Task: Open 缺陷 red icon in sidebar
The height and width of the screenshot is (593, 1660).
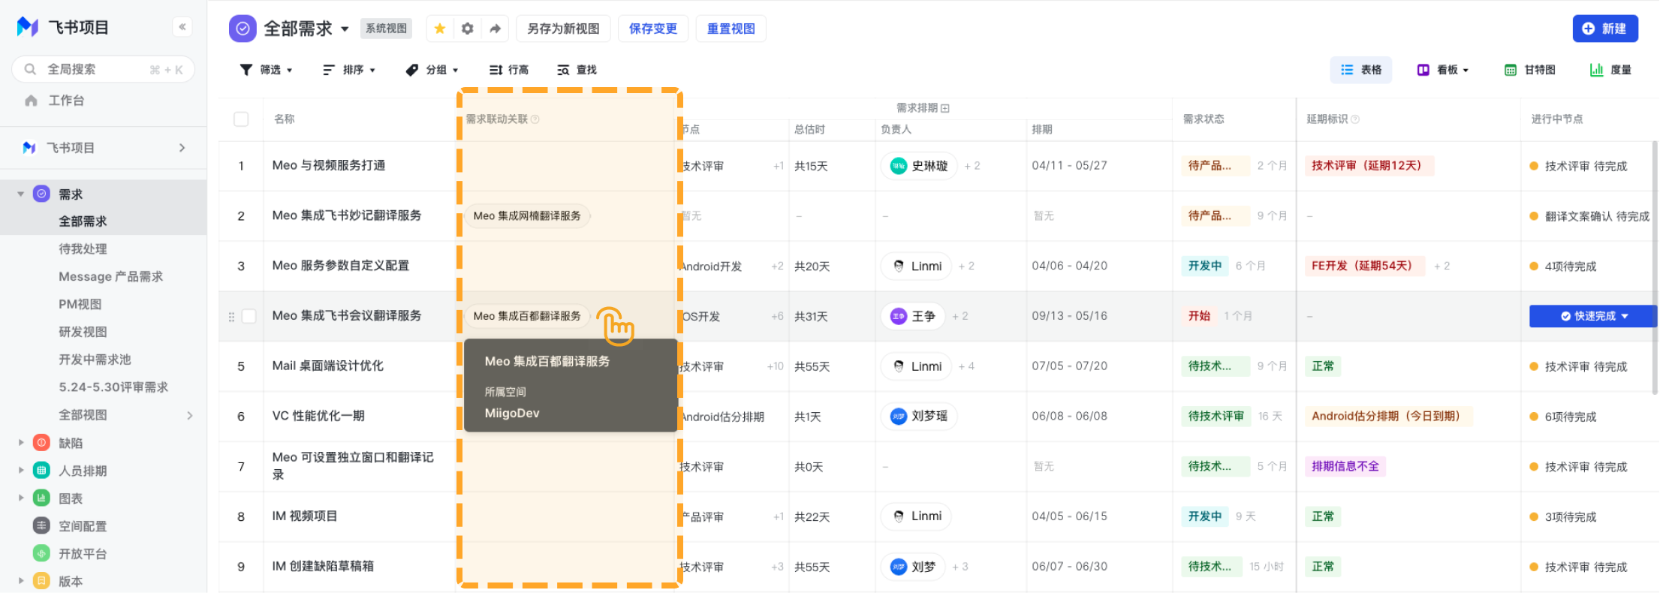Action: point(42,443)
